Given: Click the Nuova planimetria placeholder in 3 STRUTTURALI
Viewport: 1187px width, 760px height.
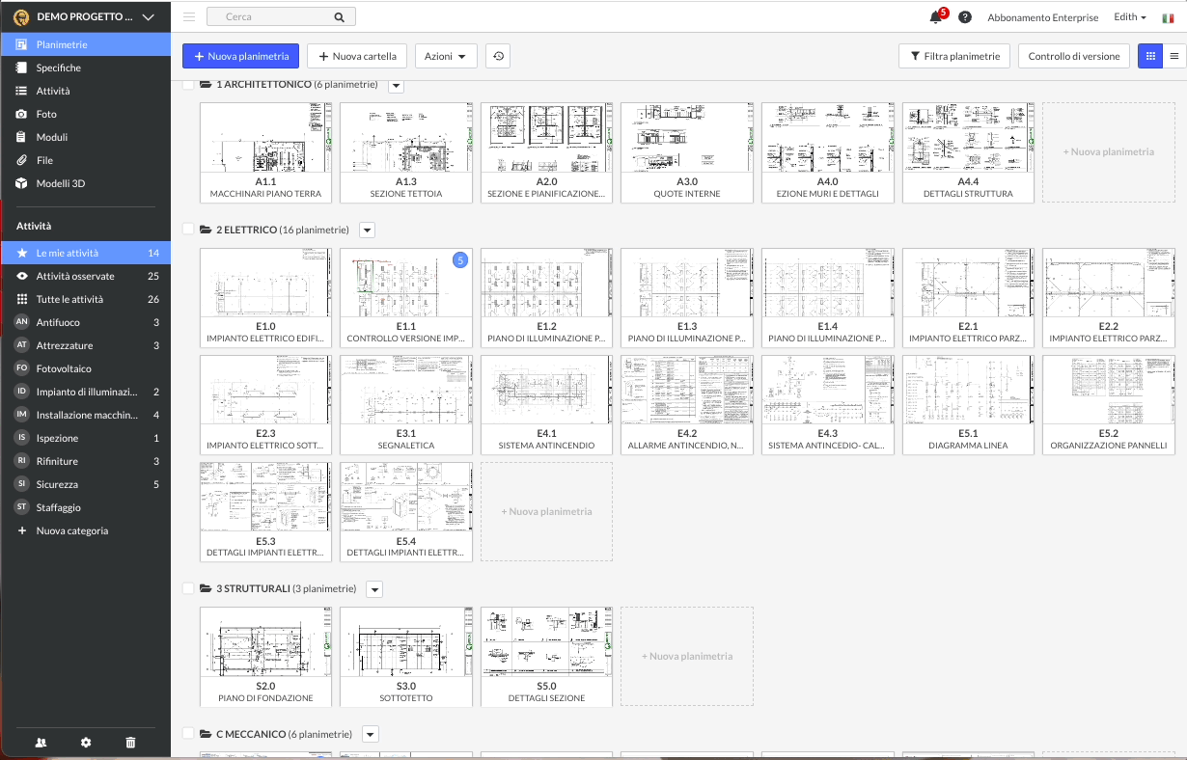Looking at the screenshot, I should click(x=686, y=657).
